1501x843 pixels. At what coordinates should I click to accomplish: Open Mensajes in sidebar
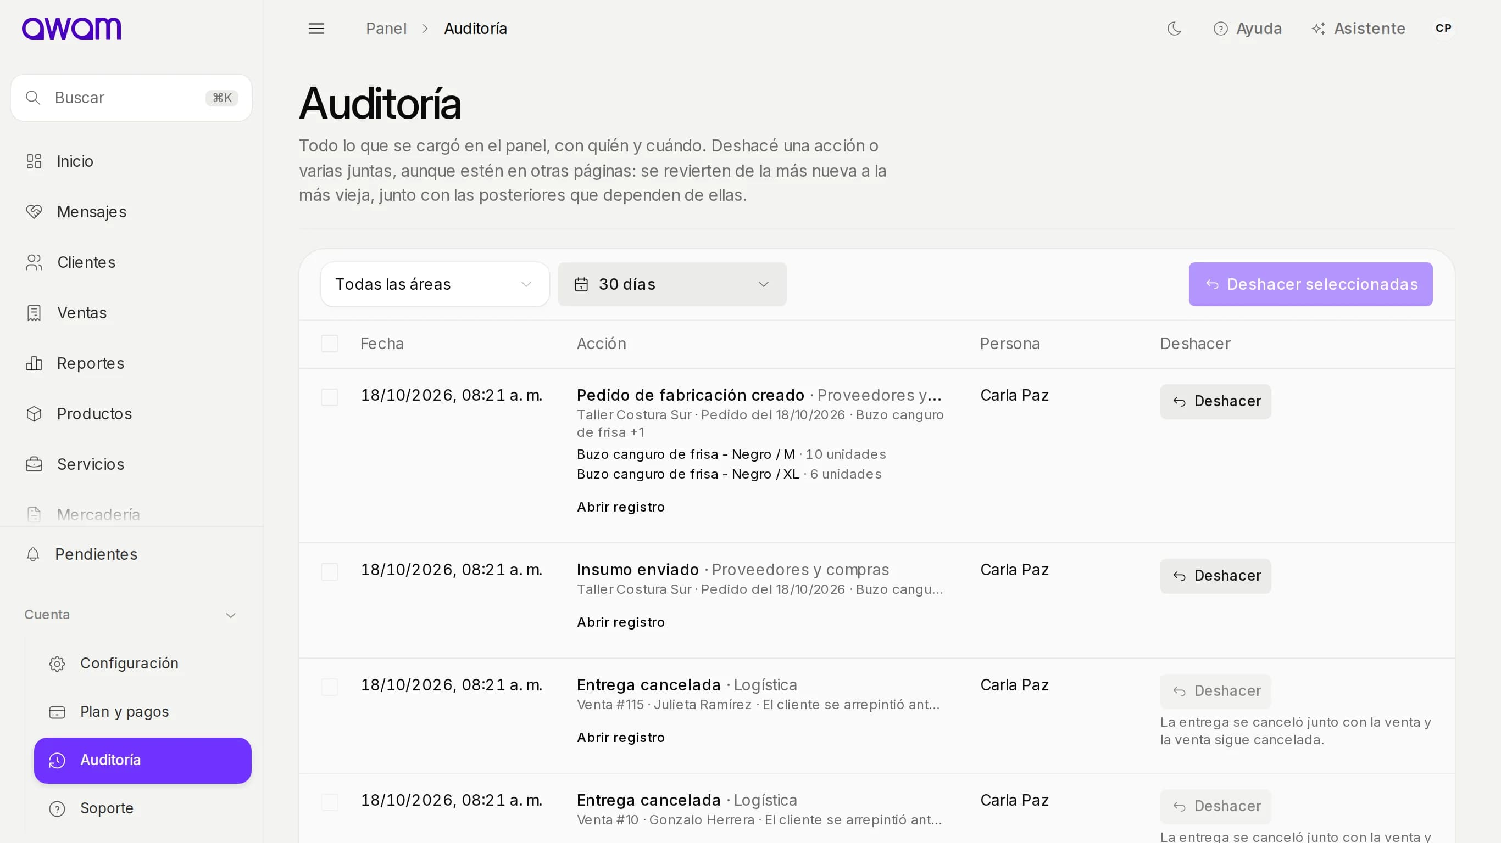point(131,212)
